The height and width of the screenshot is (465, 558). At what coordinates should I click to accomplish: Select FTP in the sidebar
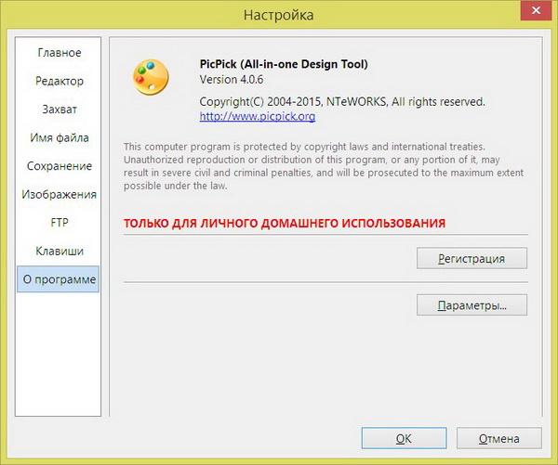coord(60,223)
